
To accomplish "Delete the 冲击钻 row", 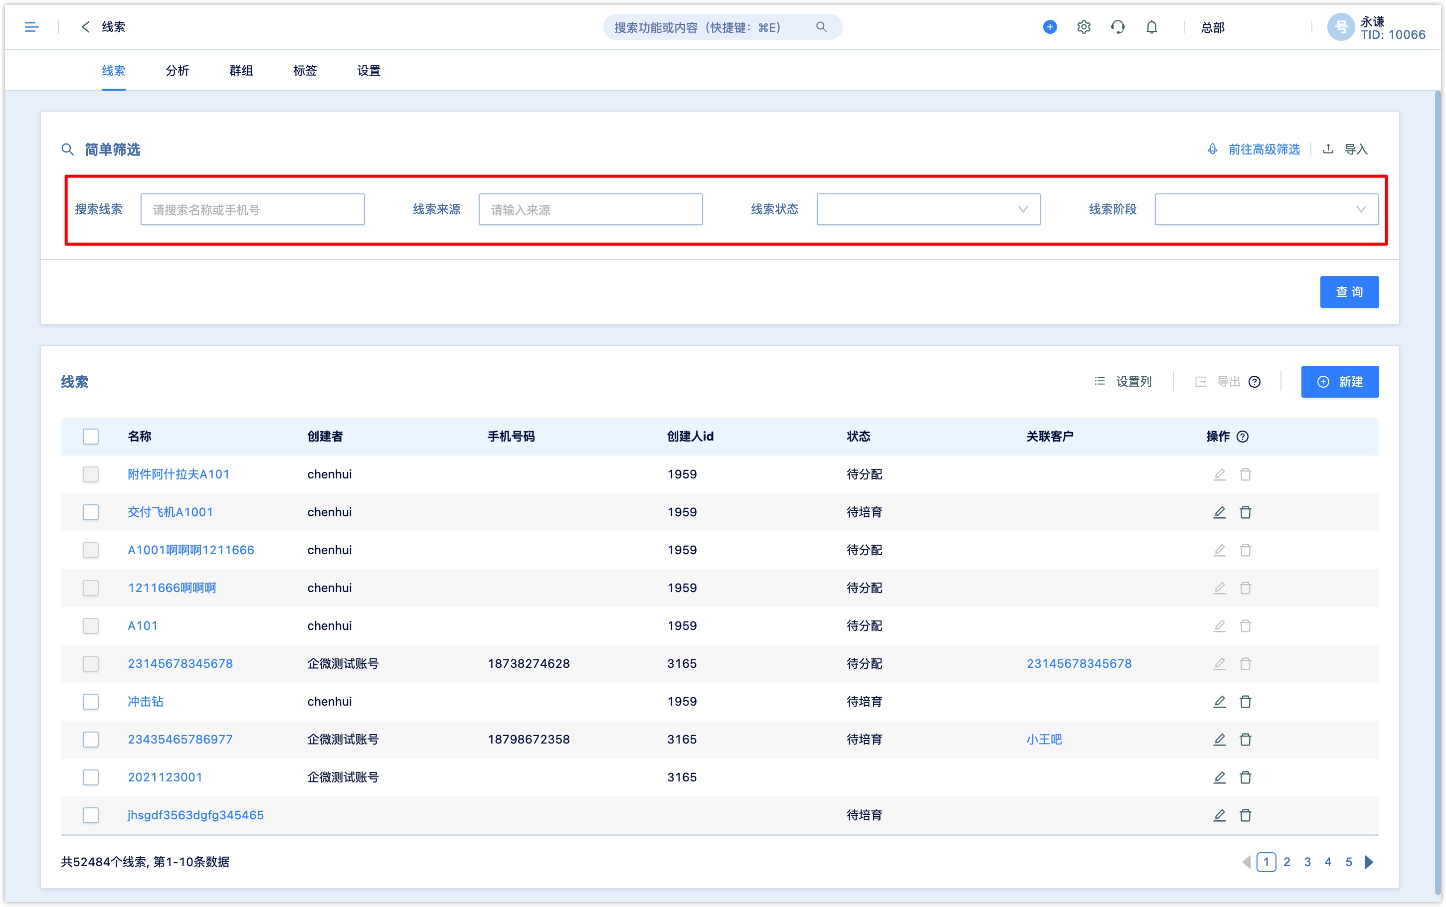I will coord(1245,701).
